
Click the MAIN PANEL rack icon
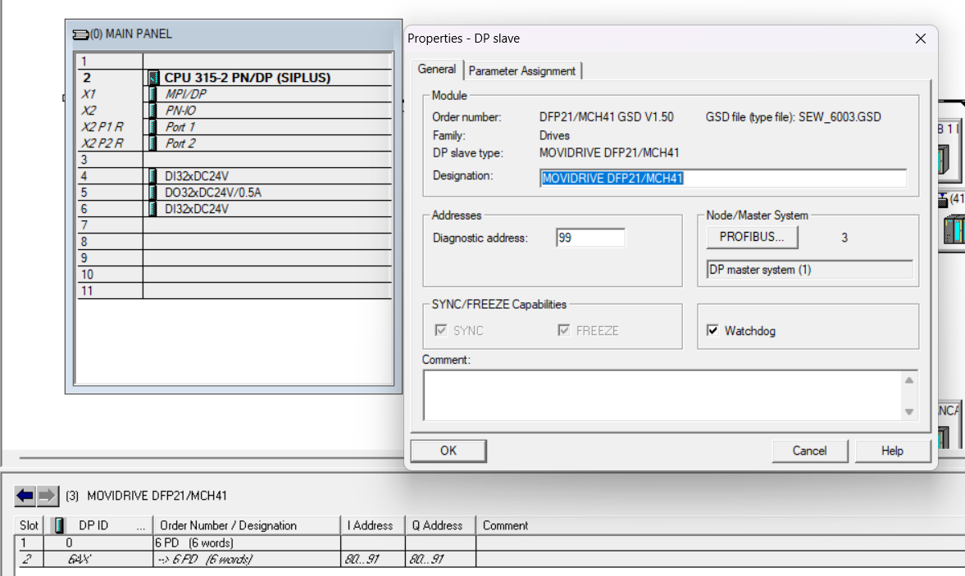click(x=80, y=34)
